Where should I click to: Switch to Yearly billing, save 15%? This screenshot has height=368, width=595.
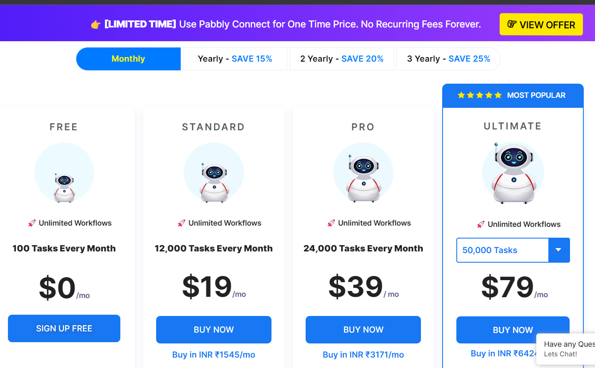(x=235, y=59)
